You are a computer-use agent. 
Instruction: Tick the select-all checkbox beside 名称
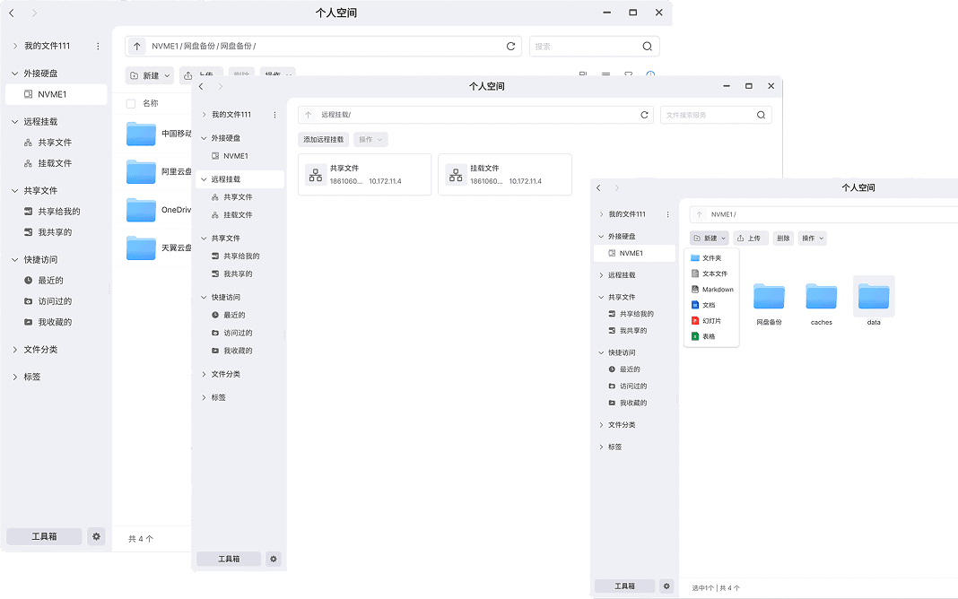click(x=131, y=103)
